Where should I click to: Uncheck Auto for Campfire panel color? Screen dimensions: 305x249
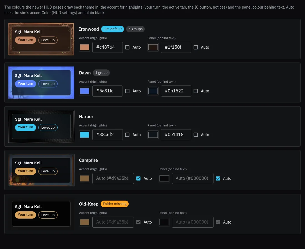pyautogui.click(x=218, y=178)
